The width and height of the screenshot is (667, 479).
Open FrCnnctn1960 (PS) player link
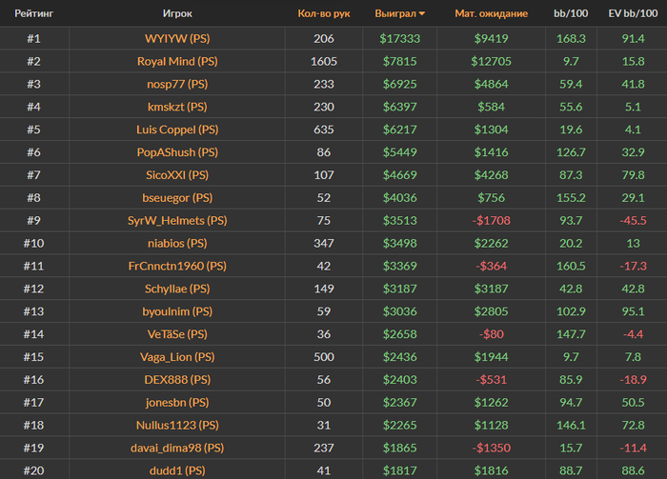click(x=177, y=266)
